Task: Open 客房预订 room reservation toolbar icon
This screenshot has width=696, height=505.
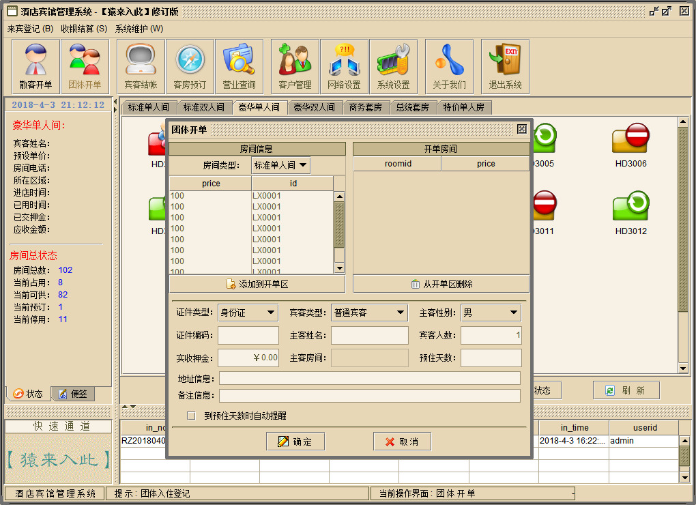Action: [190, 67]
